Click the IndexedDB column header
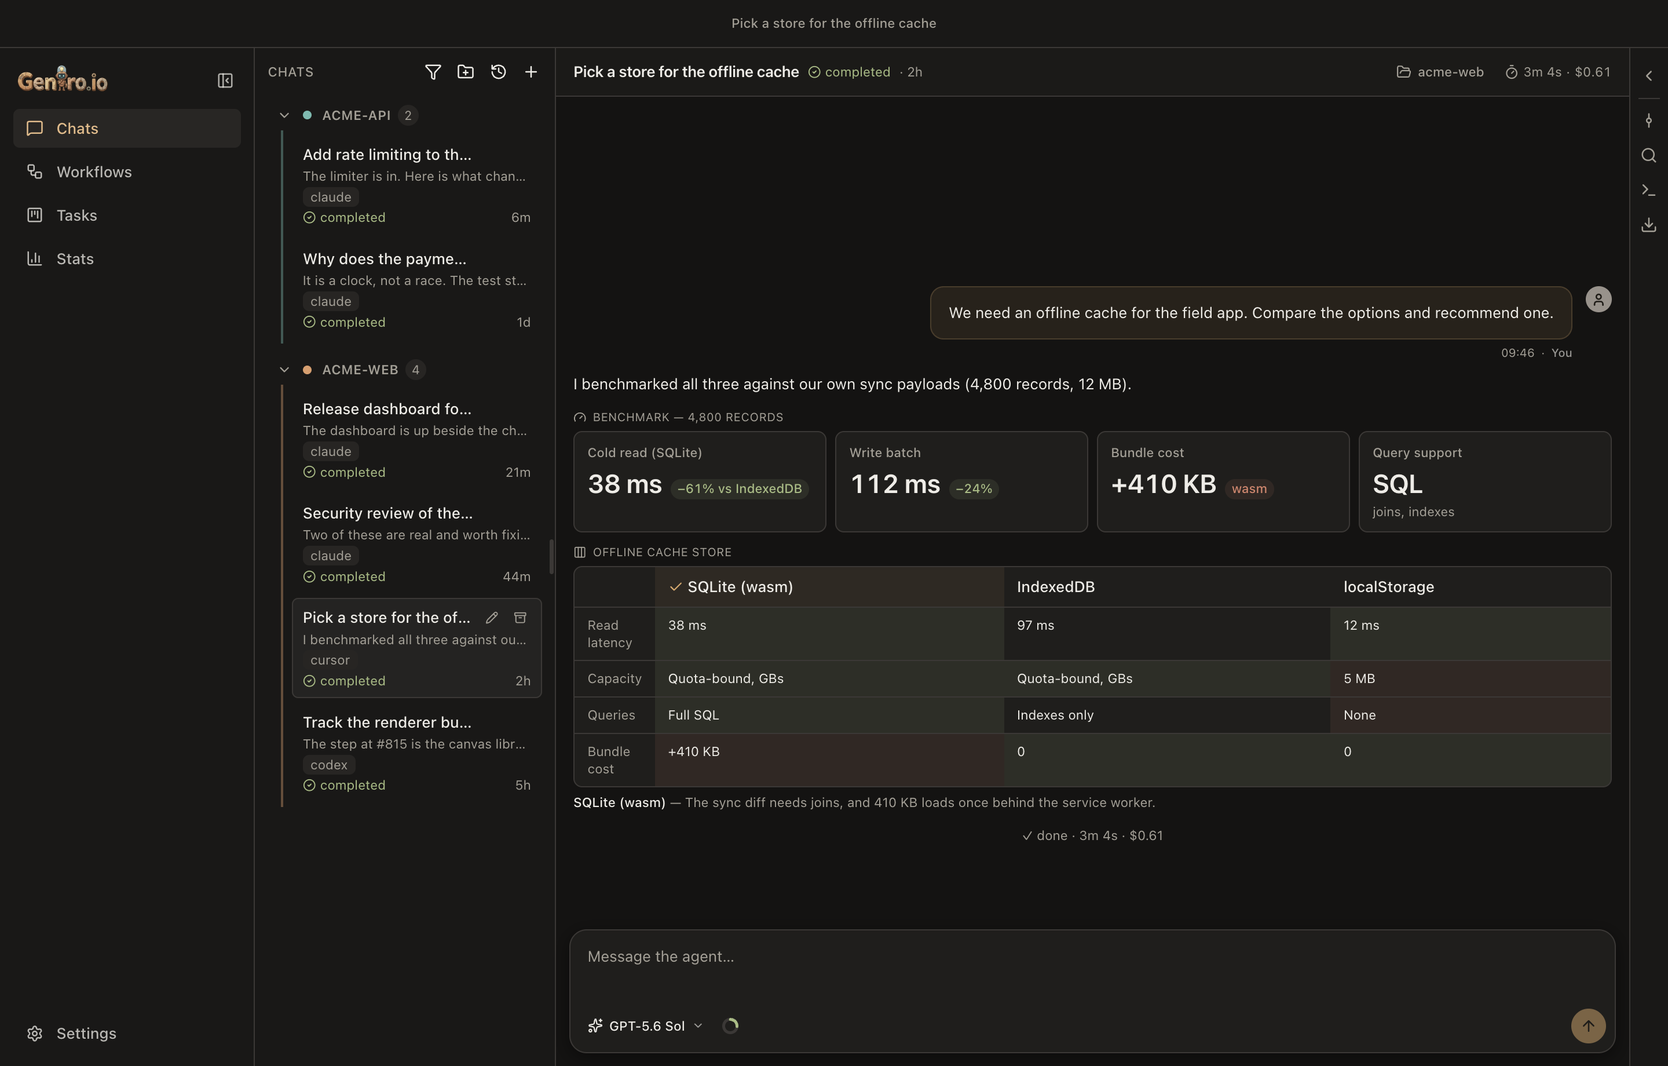The width and height of the screenshot is (1668, 1066). click(x=1166, y=587)
